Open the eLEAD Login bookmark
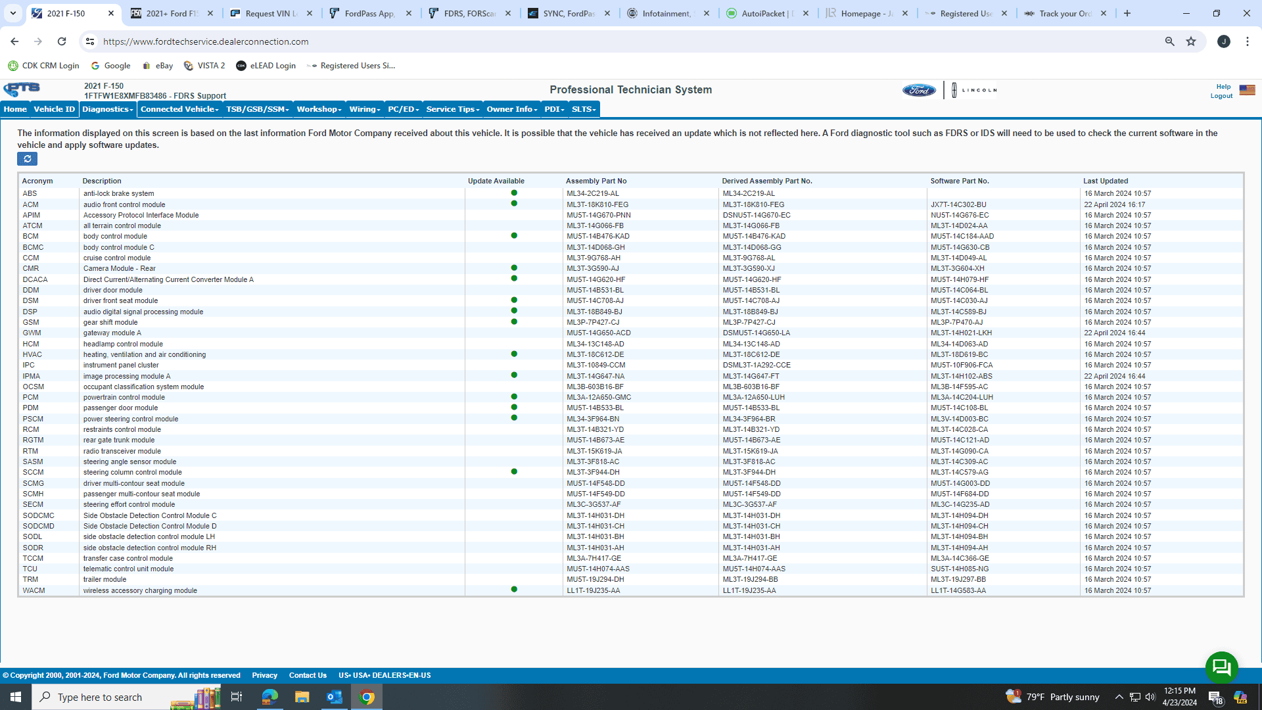 pyautogui.click(x=266, y=66)
